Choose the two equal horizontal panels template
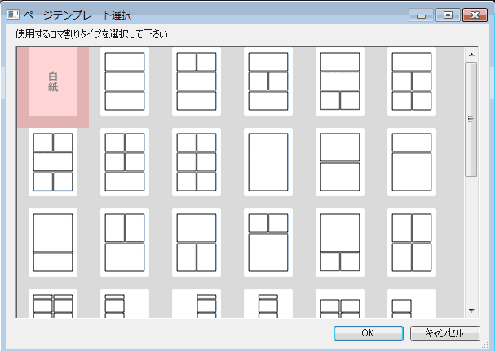Image resolution: width=495 pixels, height=351 pixels. [x=340, y=162]
